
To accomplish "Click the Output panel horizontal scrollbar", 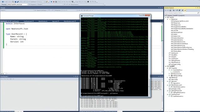I will coord(121,110).
